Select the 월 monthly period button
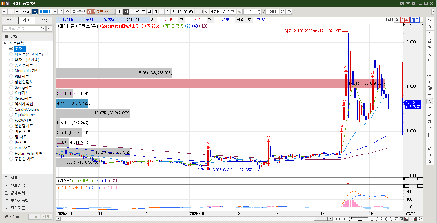This screenshot has height=223, width=437. pyautogui.click(x=138, y=12)
